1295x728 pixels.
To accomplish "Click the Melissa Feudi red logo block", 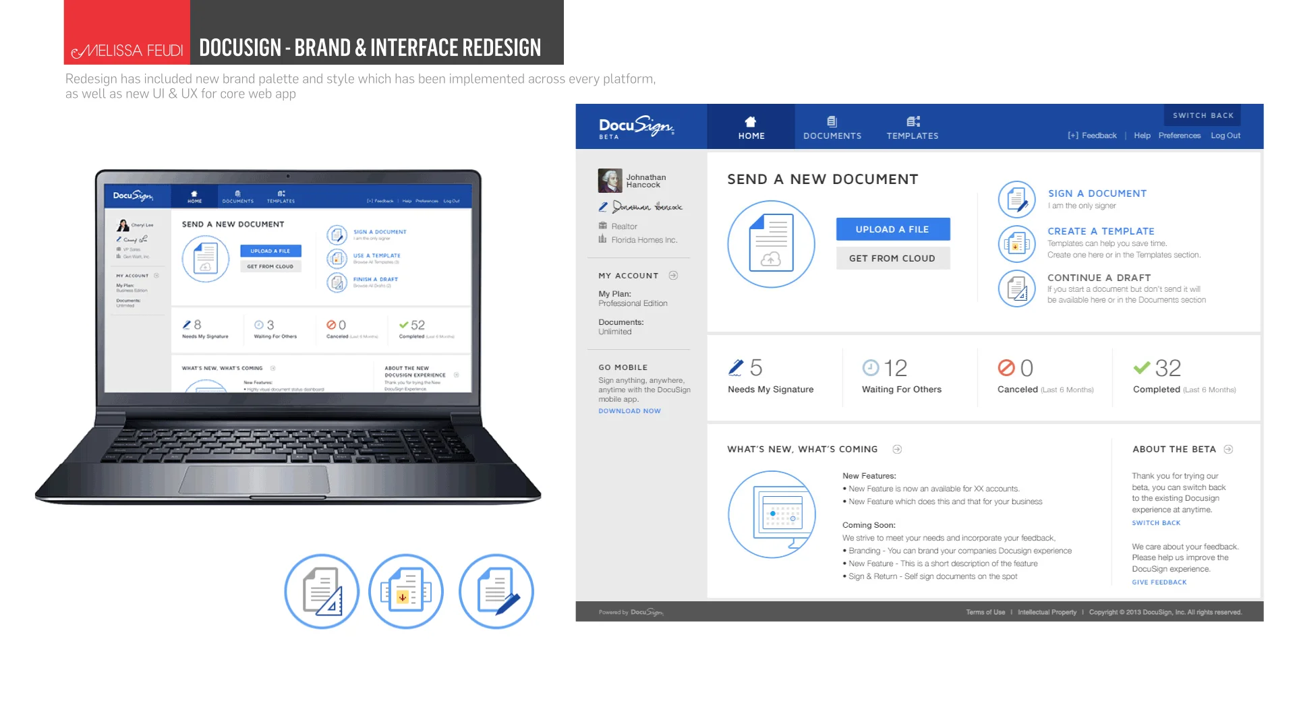I will coord(127,32).
